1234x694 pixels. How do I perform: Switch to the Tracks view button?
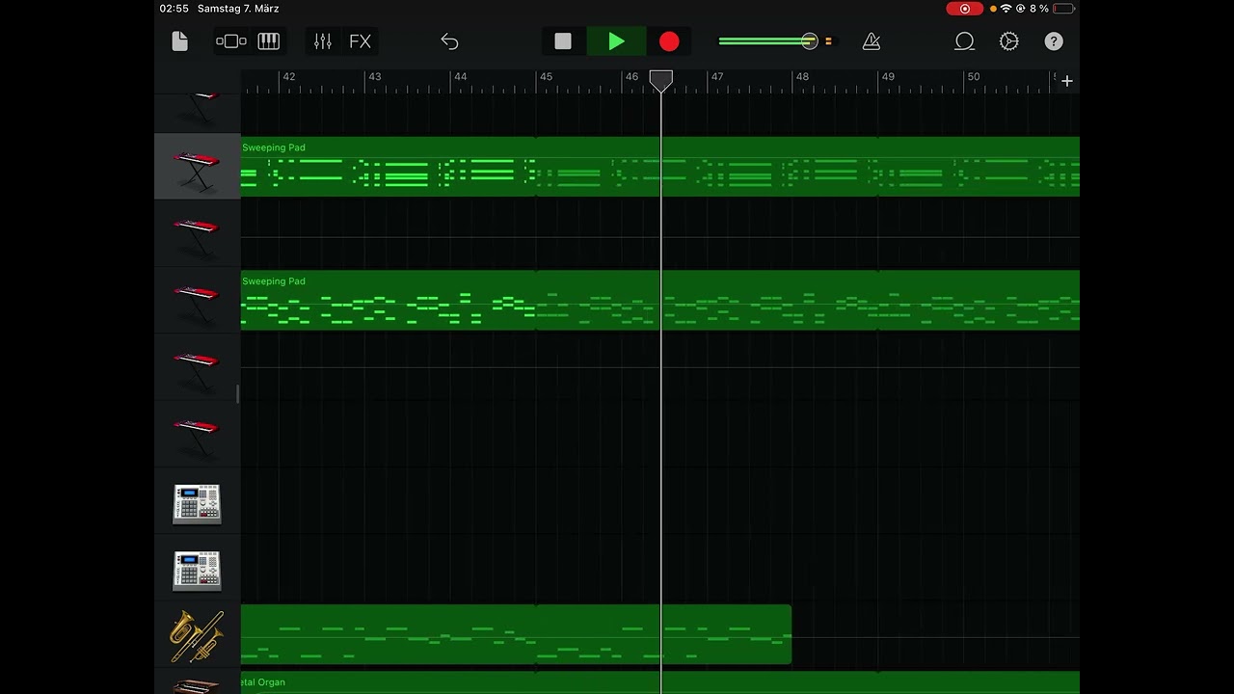click(x=231, y=41)
